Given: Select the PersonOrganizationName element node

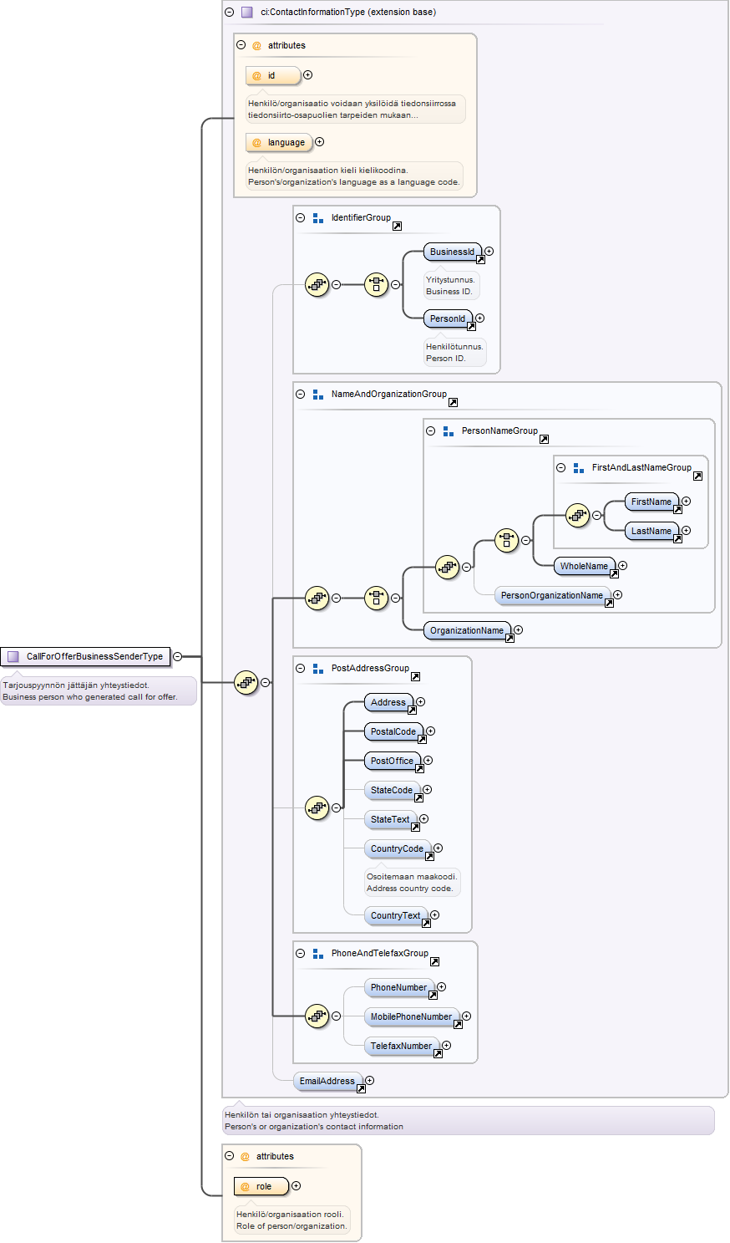Looking at the screenshot, I should (552, 596).
